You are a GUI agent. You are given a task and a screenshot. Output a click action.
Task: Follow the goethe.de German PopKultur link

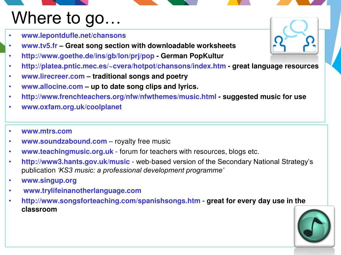(88, 56)
